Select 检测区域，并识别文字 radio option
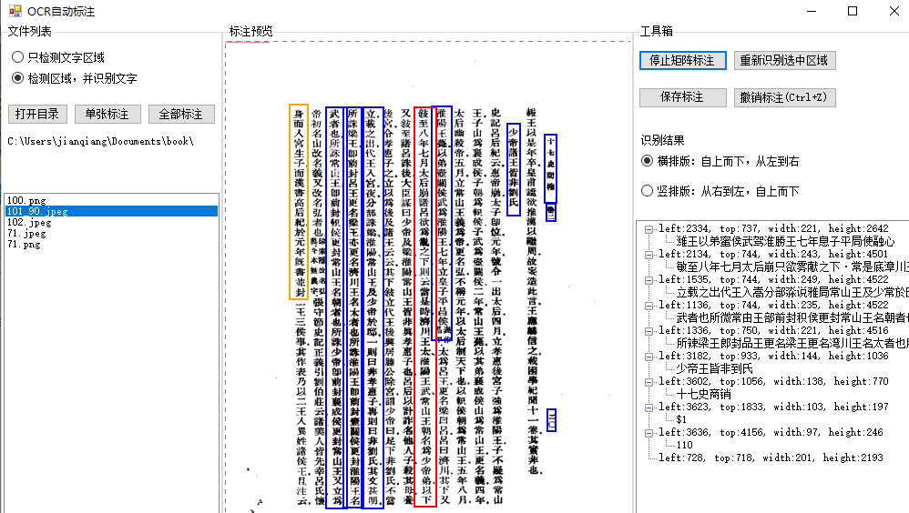 click(74, 78)
